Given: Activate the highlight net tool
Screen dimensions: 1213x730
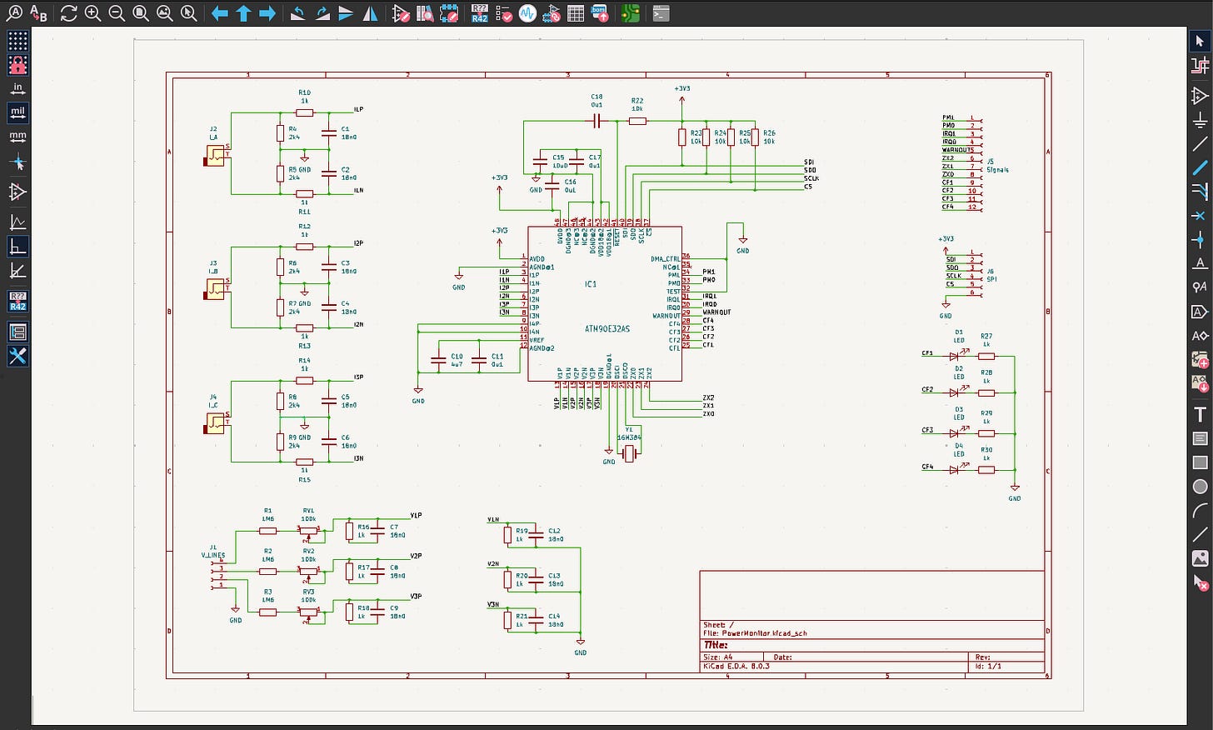Looking at the screenshot, I should (1200, 65).
